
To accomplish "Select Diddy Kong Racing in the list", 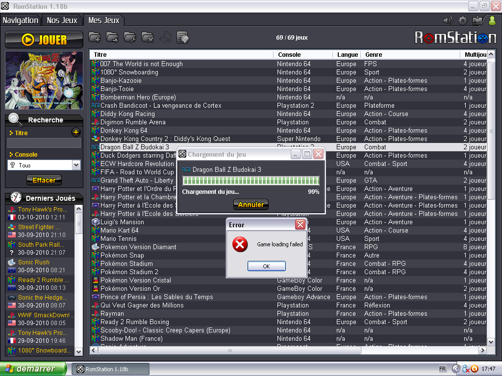I will pos(288,114).
